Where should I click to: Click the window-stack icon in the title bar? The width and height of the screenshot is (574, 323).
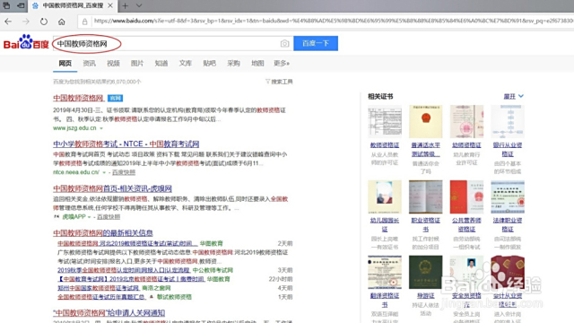coord(6,5)
